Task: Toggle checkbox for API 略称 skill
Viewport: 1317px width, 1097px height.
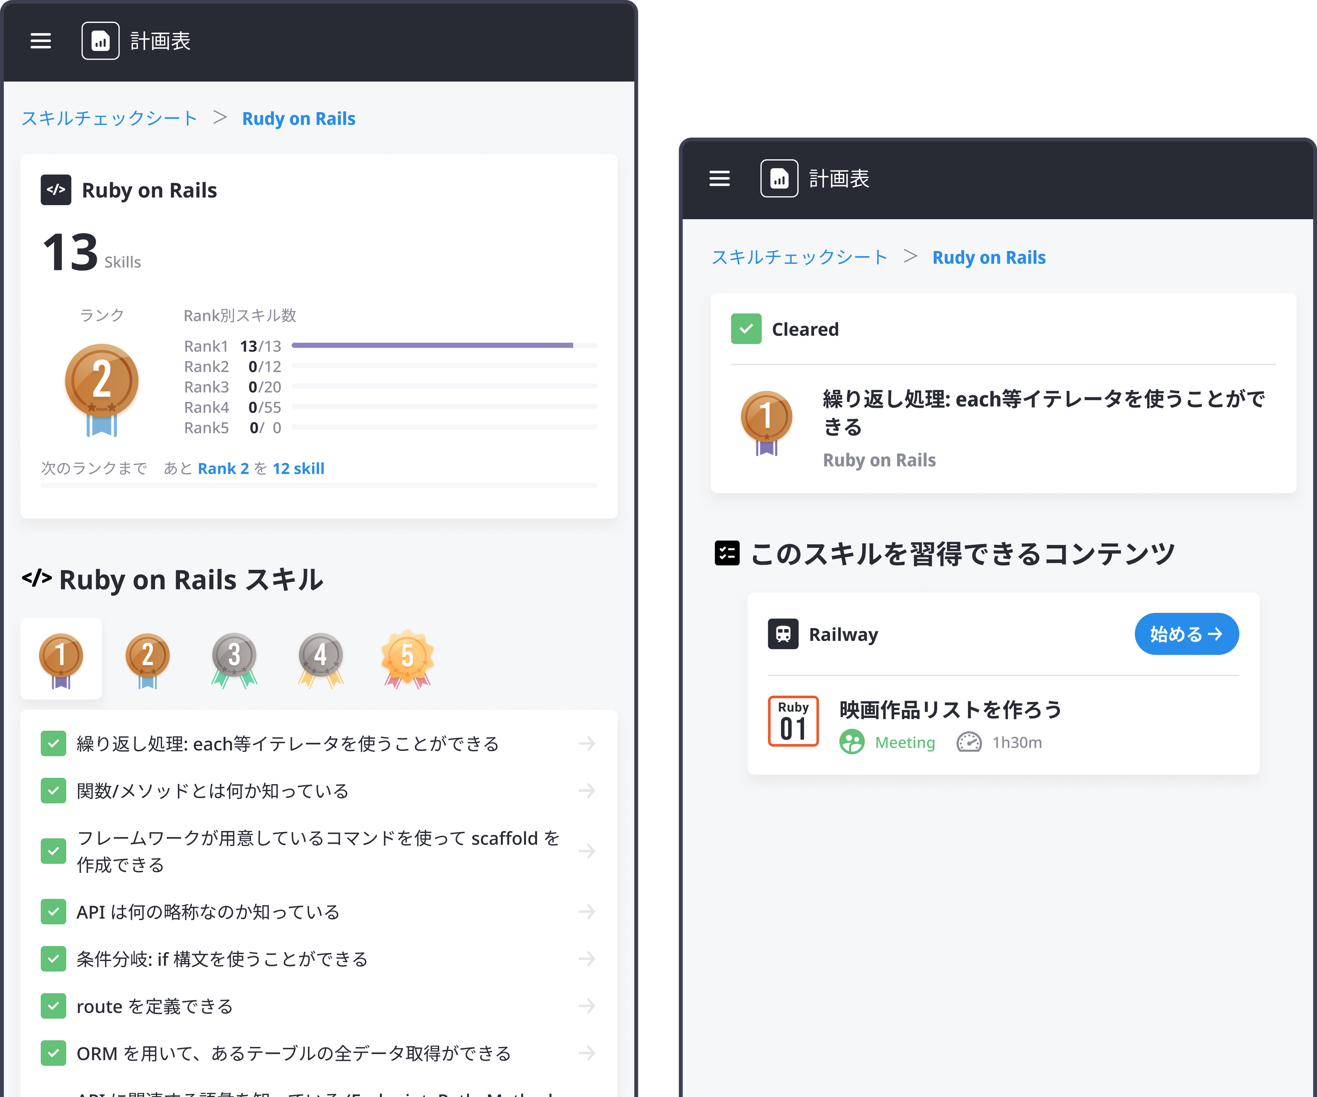Action: pos(53,911)
